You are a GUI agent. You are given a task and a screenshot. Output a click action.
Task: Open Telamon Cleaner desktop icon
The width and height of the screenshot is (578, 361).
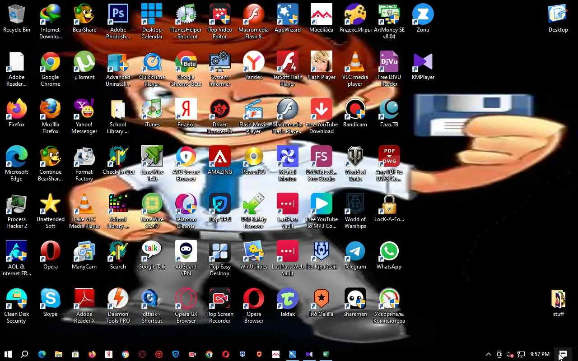tap(186, 211)
